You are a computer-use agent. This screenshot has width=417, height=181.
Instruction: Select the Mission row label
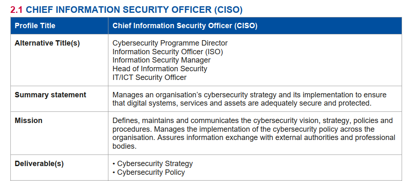pos(29,121)
